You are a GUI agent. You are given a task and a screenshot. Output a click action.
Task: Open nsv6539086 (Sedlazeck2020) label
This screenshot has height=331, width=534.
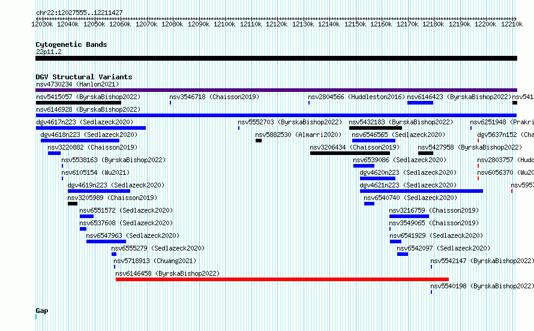click(400, 160)
